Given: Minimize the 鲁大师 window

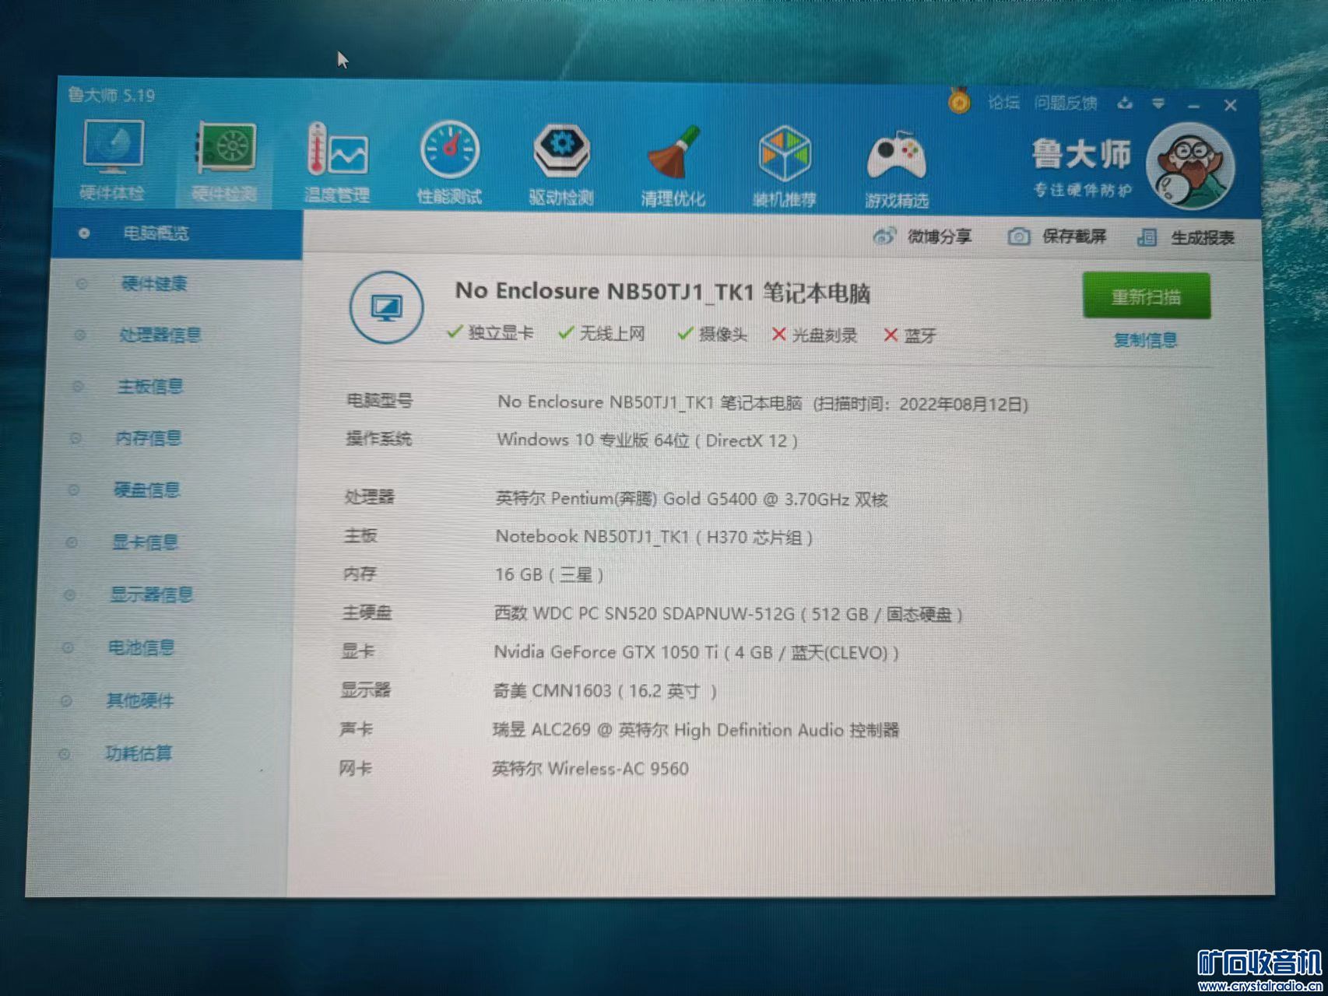Looking at the screenshot, I should 1194,105.
